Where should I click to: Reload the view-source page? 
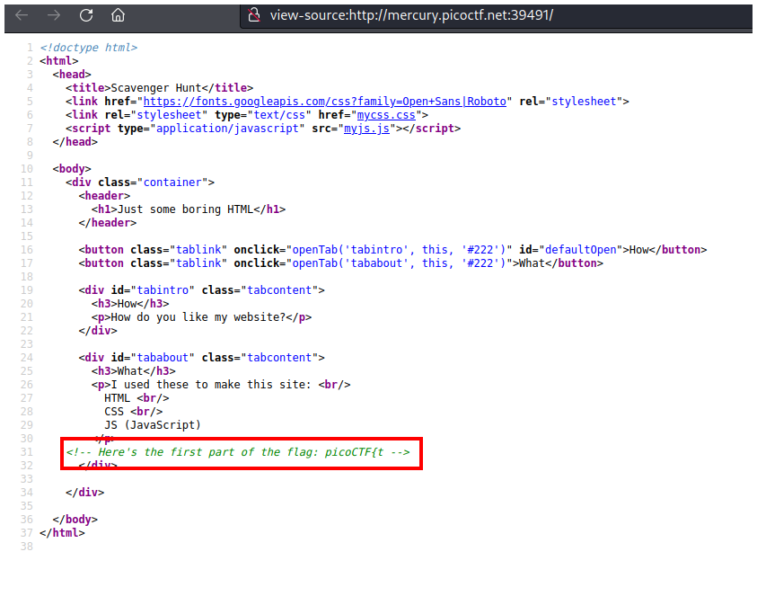click(x=86, y=15)
